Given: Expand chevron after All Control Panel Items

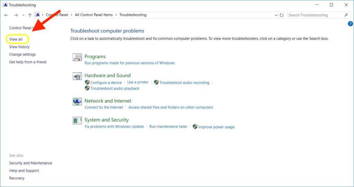Looking at the screenshot, I should (116, 15).
